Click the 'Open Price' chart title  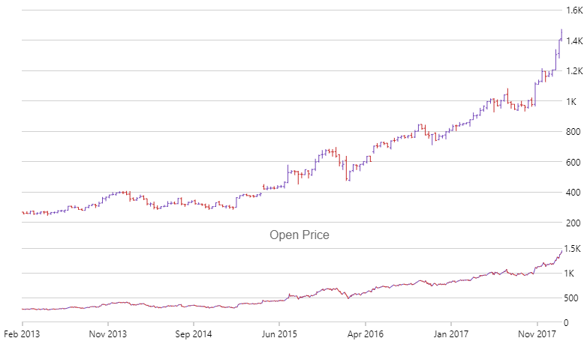(x=299, y=235)
